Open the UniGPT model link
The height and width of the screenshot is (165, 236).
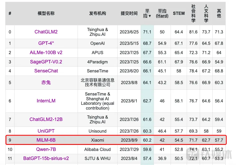(x=46, y=131)
